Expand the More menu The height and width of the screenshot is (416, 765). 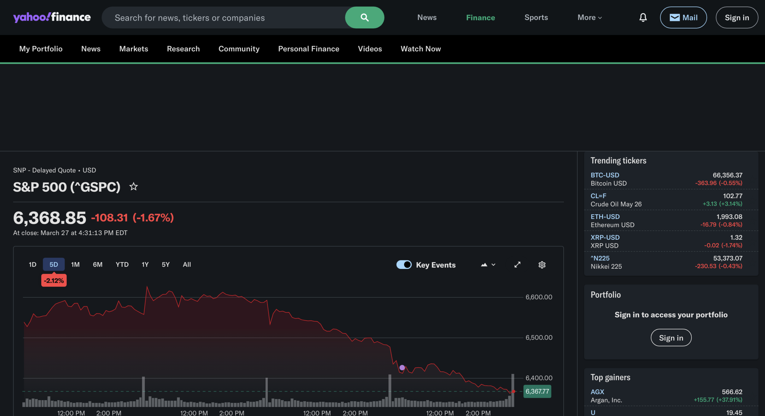pyautogui.click(x=589, y=18)
